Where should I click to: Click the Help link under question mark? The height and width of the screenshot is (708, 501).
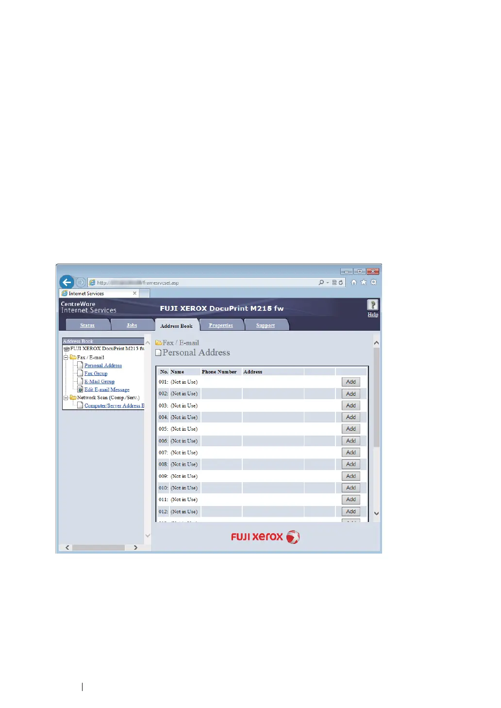373,315
